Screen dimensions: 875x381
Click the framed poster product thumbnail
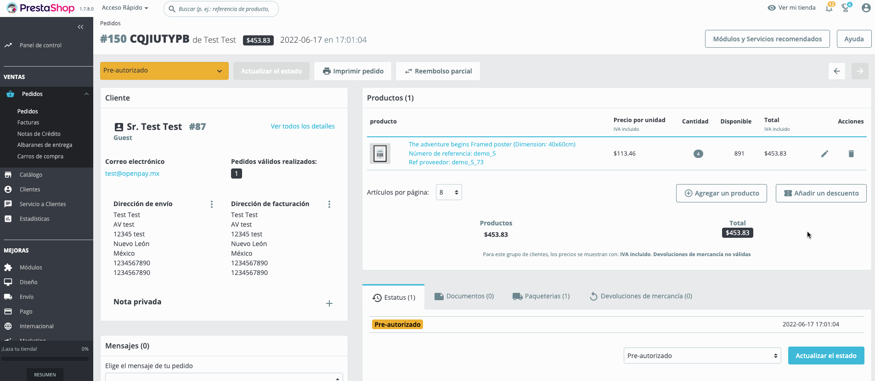click(380, 154)
